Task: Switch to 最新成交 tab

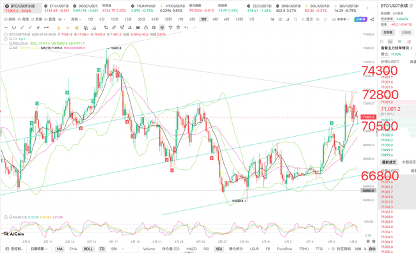Action: pos(389,162)
